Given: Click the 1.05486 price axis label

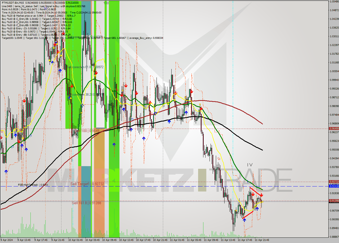Looking at the screenshot, I should click(334, 2).
